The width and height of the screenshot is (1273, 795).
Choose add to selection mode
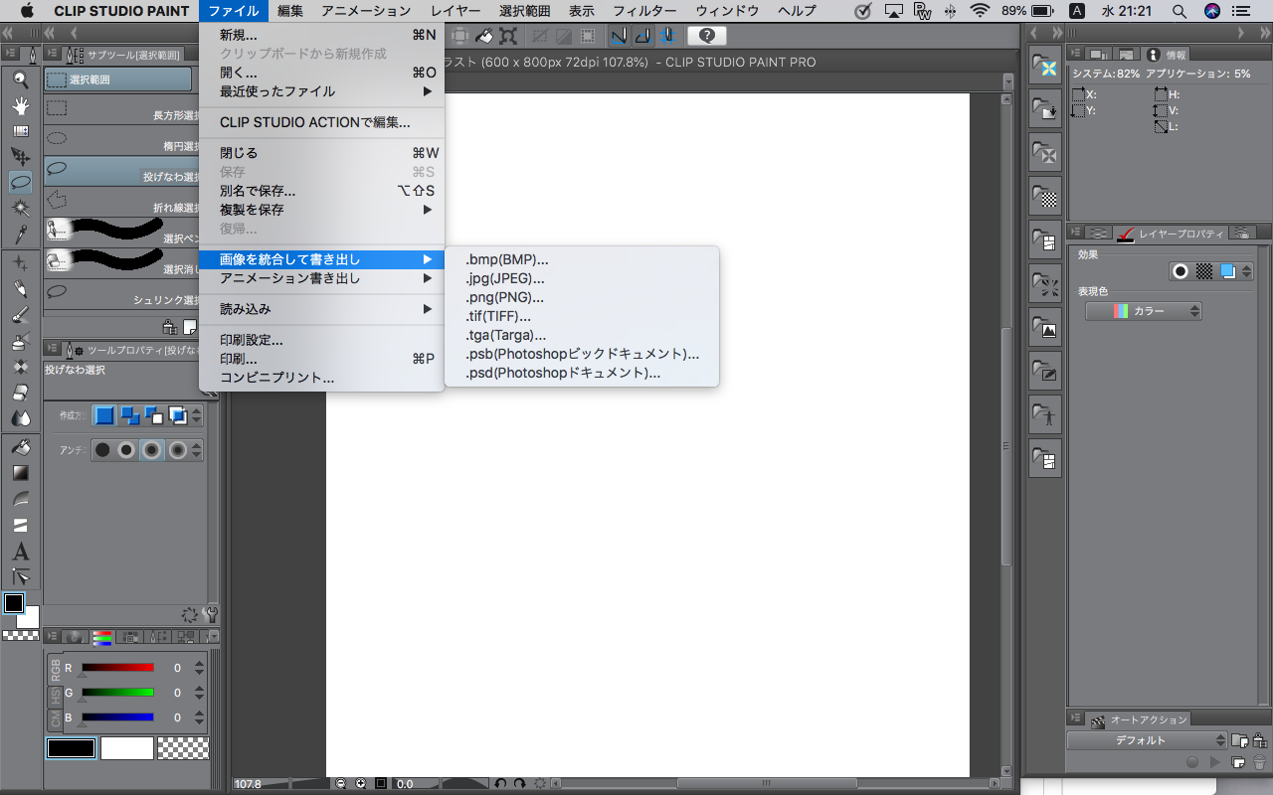[x=129, y=415]
